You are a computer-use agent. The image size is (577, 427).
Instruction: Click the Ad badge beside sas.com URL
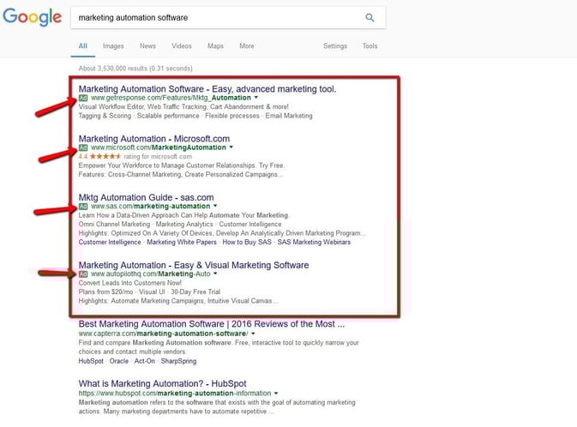[83, 207]
